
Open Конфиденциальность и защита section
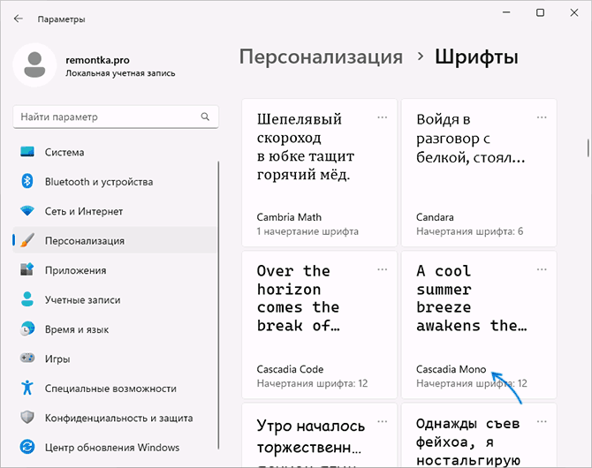[x=114, y=418]
